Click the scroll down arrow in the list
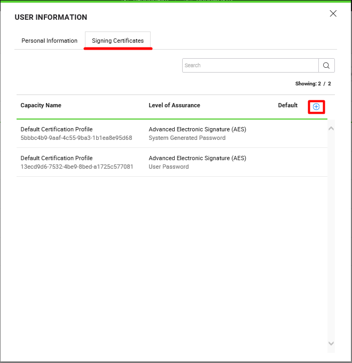 point(331,343)
